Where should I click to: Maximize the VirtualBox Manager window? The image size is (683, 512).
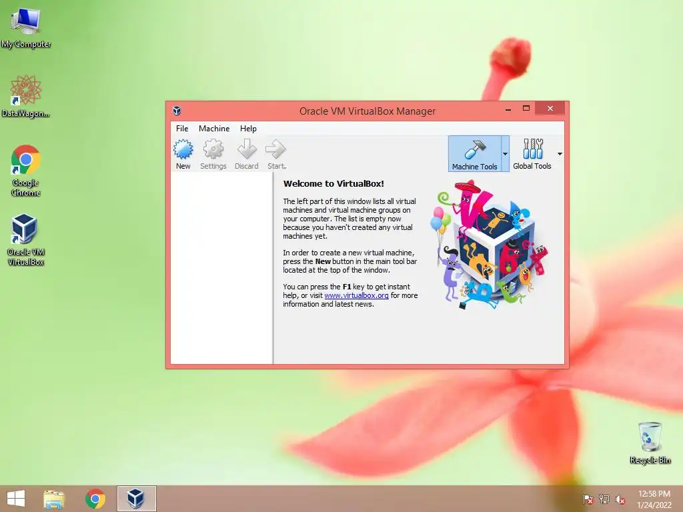tap(526, 109)
